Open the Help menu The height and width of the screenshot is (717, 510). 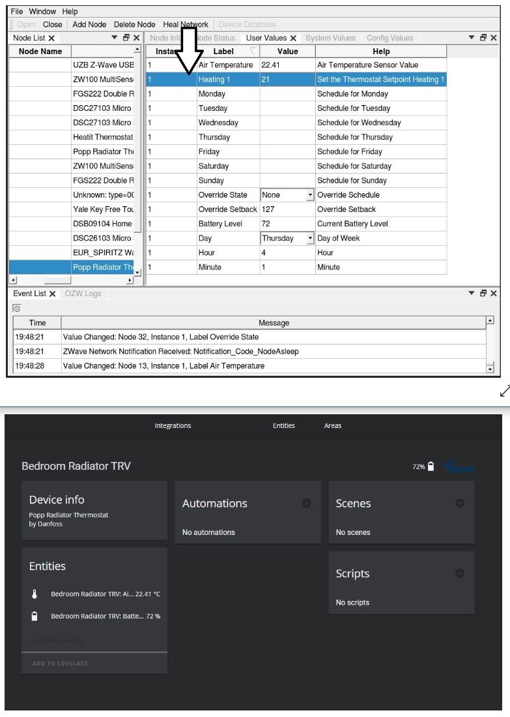70,12
